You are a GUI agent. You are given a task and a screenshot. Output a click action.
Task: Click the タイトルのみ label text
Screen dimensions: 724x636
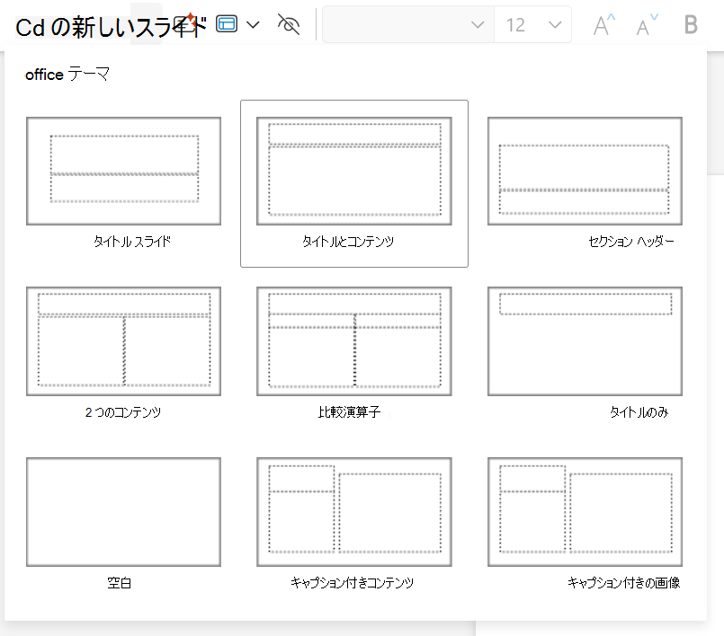tap(639, 411)
